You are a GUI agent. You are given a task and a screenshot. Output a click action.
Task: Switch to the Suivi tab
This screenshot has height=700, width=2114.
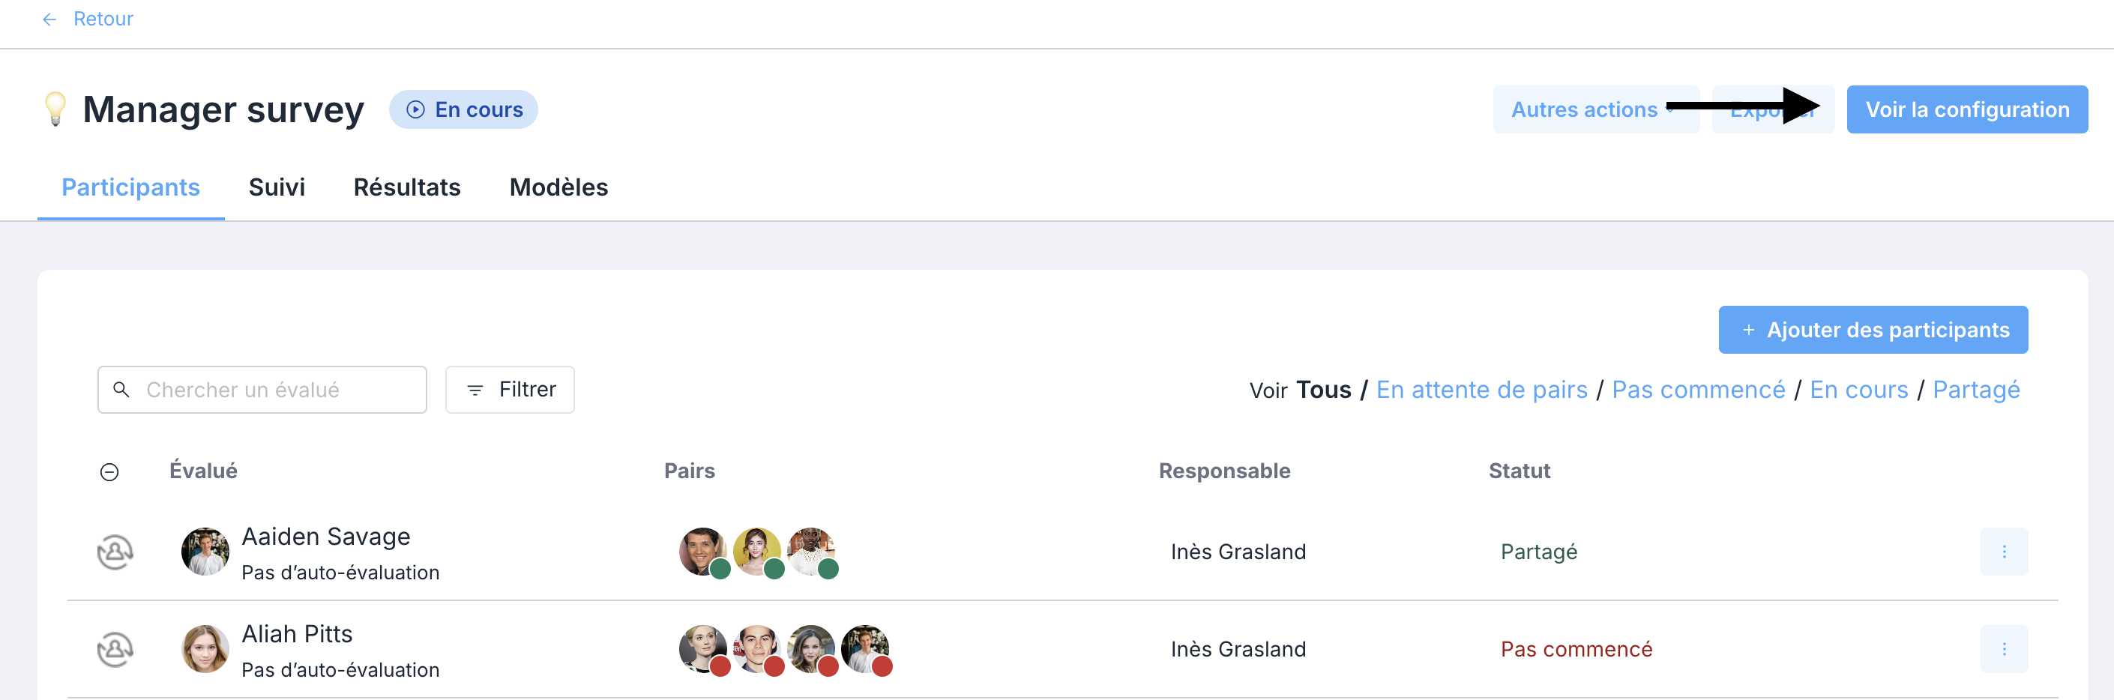click(277, 187)
